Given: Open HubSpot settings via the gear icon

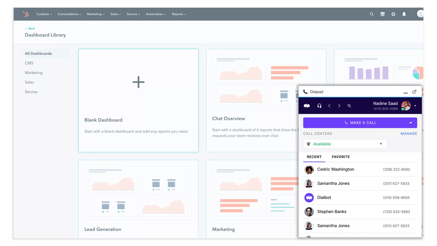Looking at the screenshot, I should click(x=393, y=14).
